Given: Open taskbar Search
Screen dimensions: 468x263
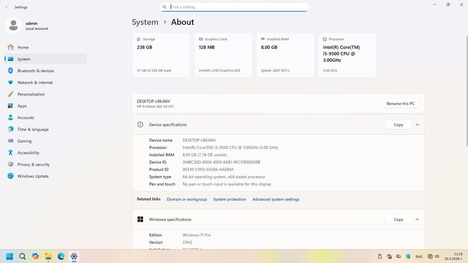Looking at the screenshot, I should pyautogui.click(x=22, y=256).
